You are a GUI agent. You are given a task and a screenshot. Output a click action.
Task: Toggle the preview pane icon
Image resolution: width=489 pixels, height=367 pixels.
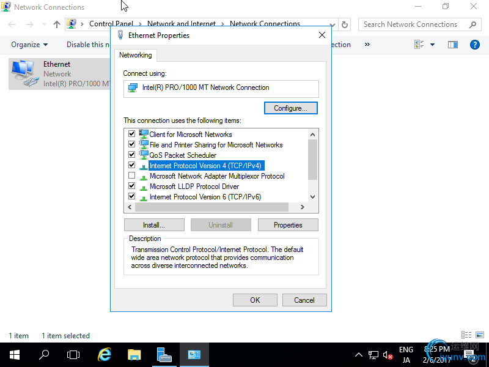(453, 45)
